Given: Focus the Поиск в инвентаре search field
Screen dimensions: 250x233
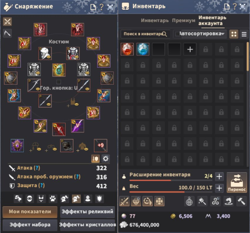Looking at the screenshot, I should click(x=145, y=34).
